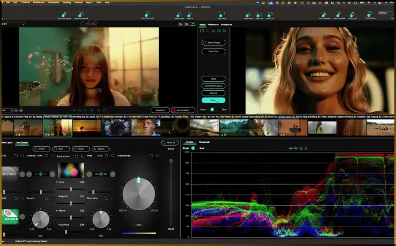Open the REC709 output dropdown

tap(385, 13)
